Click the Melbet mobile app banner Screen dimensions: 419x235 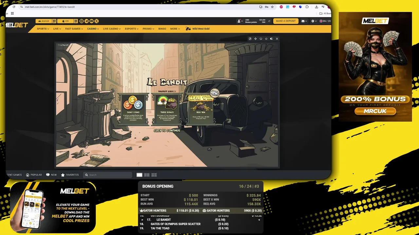[53, 207]
